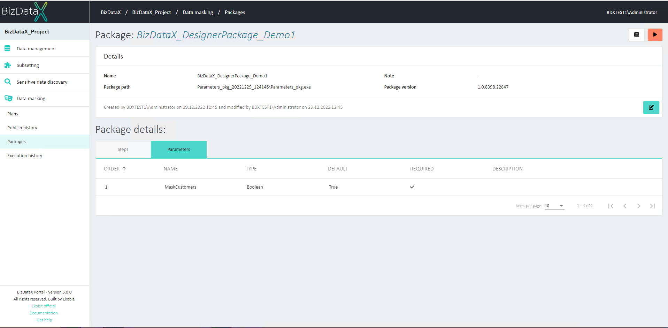
Task: Click the package path Parameters_pkg.exe value
Action: pos(254,87)
